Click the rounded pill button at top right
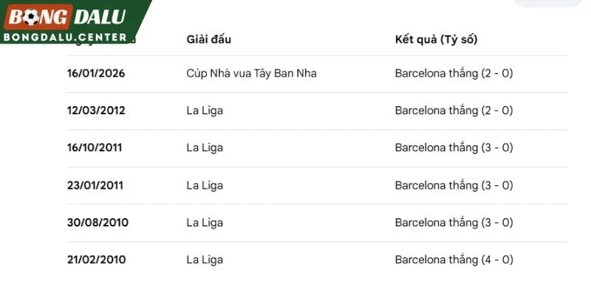Image resolution: width=591 pixels, height=295 pixels. click(x=547, y=2)
